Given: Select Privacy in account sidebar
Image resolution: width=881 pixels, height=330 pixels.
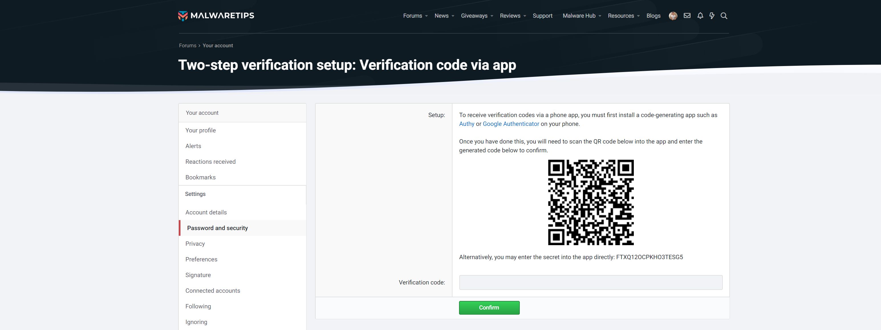Looking at the screenshot, I should tap(195, 243).
